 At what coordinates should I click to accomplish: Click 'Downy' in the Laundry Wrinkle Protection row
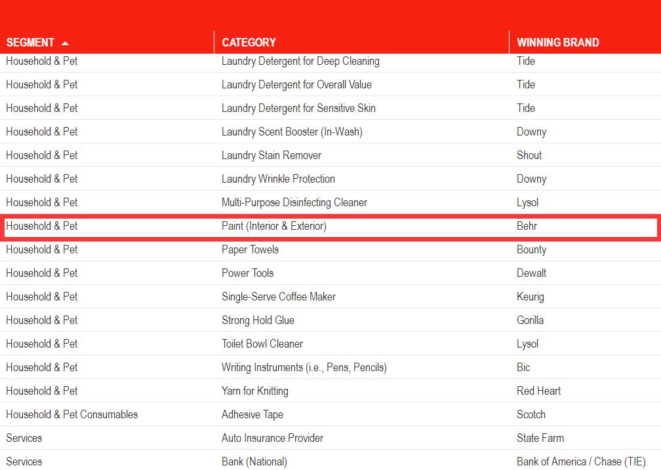(x=532, y=179)
